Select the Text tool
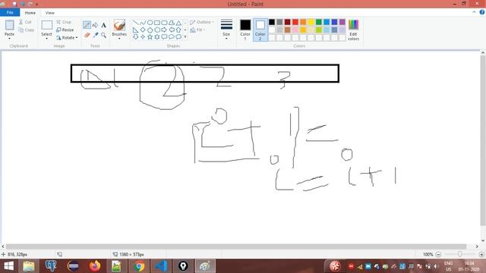486x273 pixels. pos(104,25)
